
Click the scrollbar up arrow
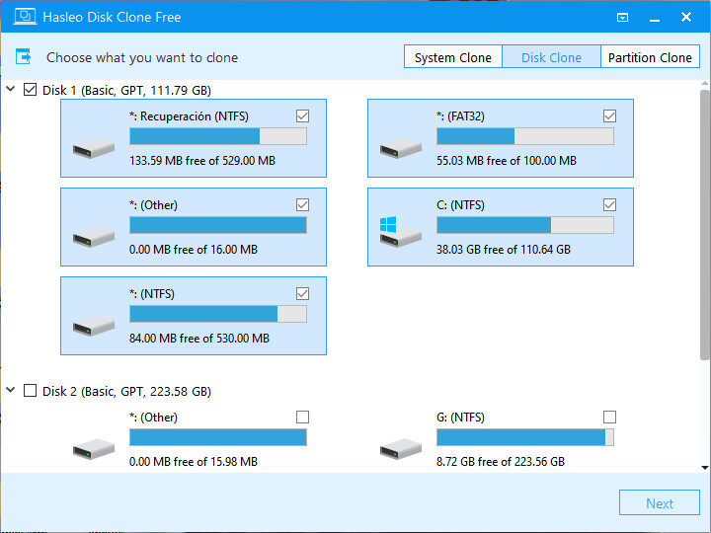point(705,84)
